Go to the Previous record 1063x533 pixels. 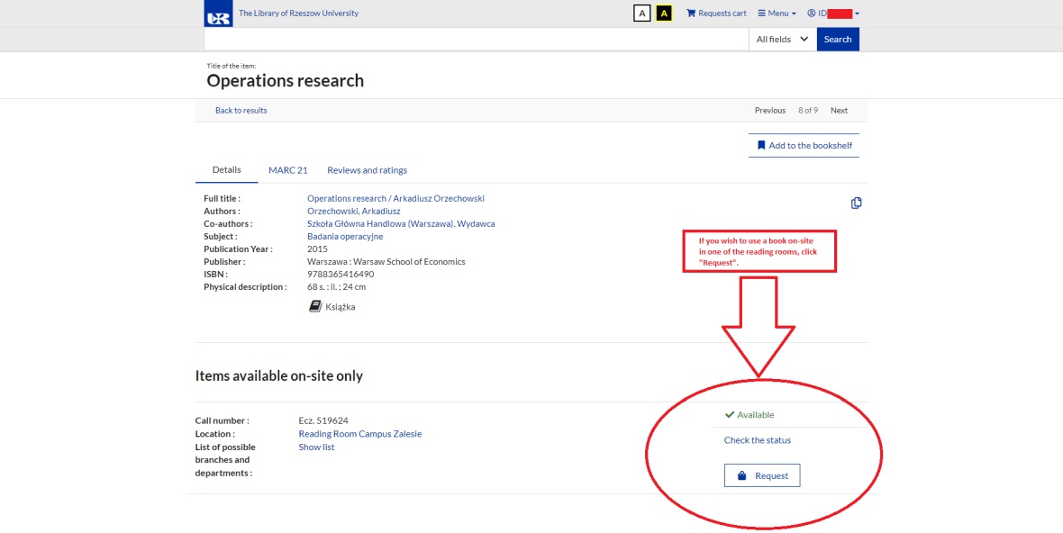[770, 111]
